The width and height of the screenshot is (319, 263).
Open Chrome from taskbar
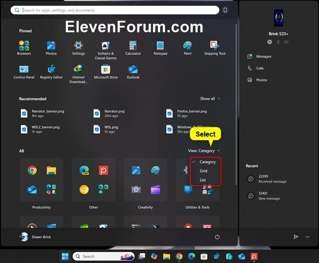[x=179, y=257]
